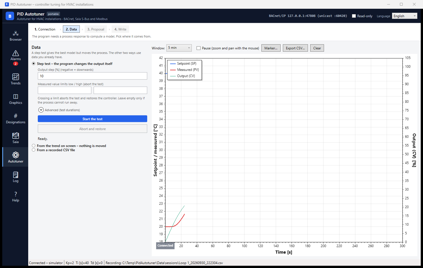423x268 pixels.
Task: Click the Clear chart button
Action: point(317,48)
